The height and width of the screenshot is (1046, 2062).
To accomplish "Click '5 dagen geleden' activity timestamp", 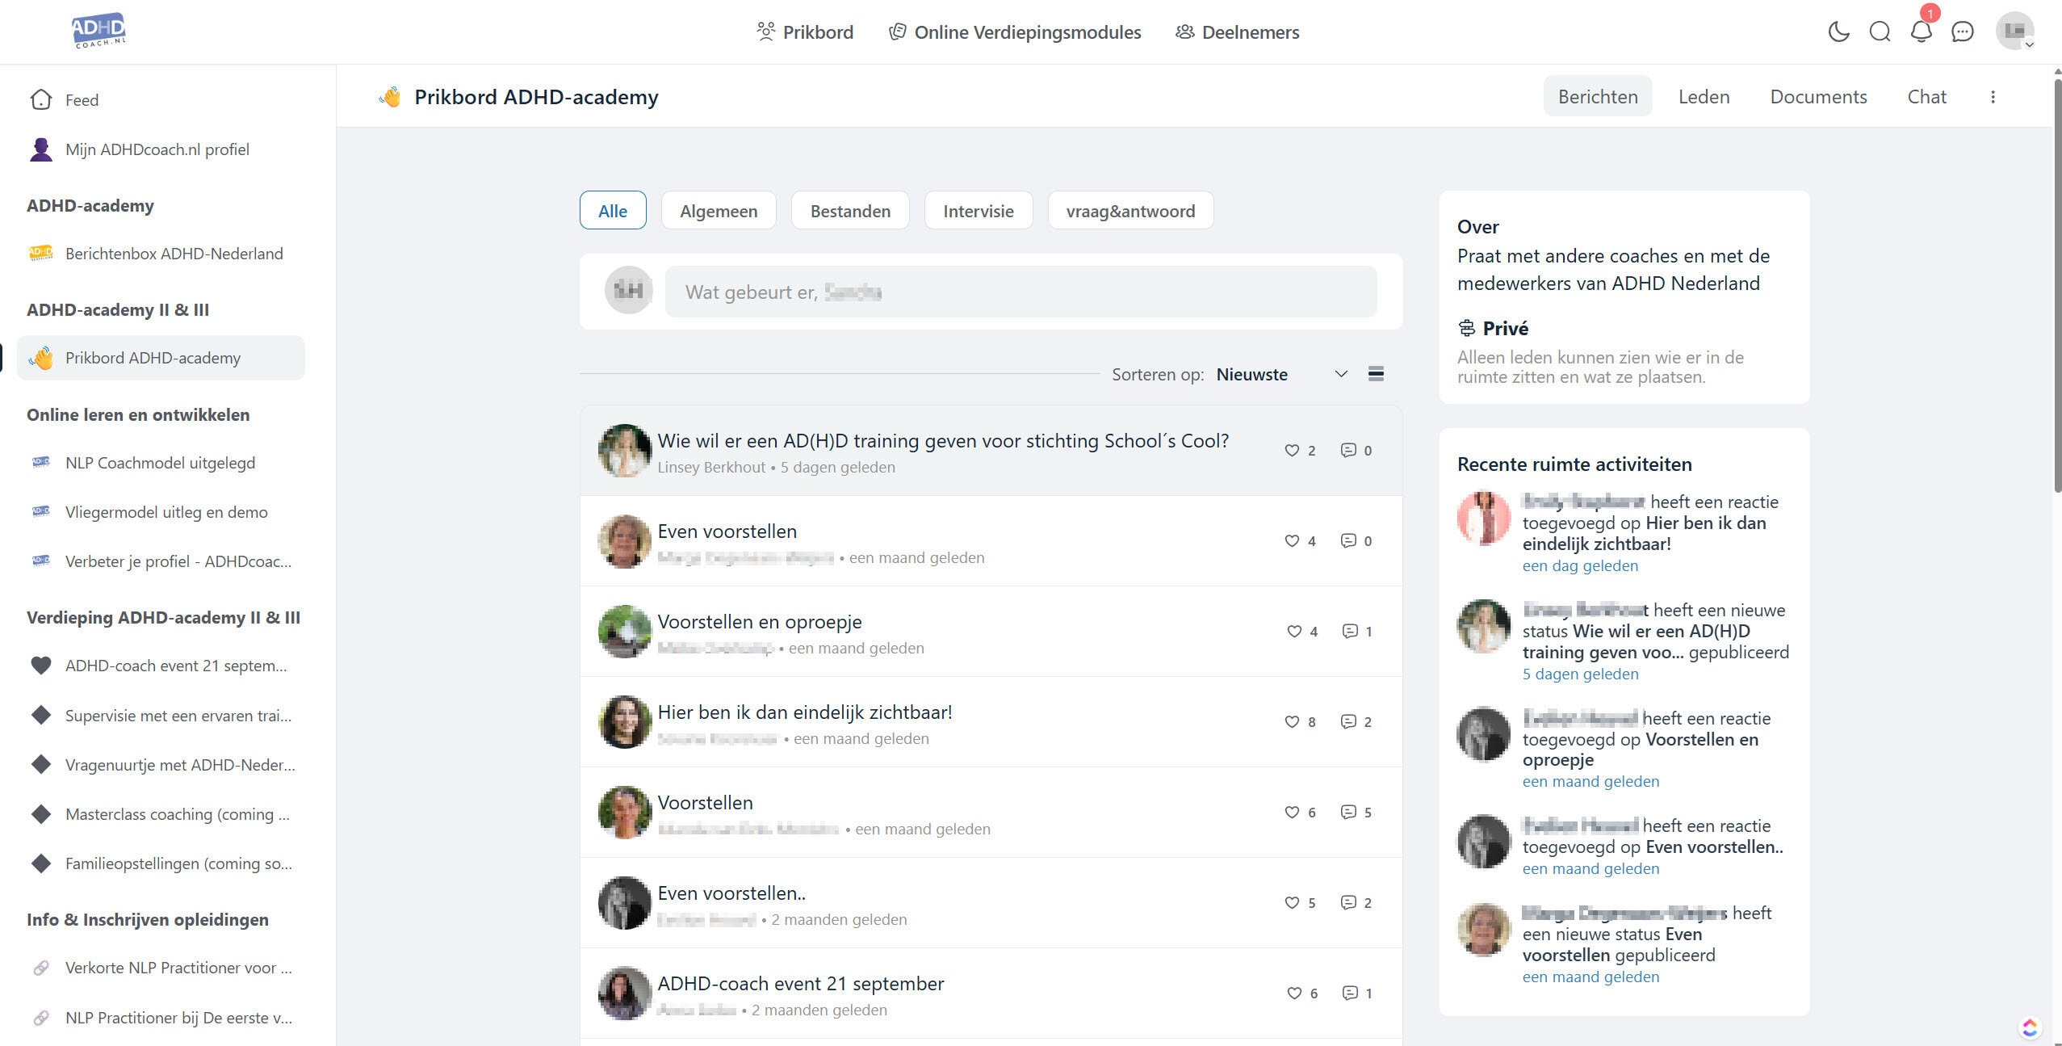I will [1580, 674].
